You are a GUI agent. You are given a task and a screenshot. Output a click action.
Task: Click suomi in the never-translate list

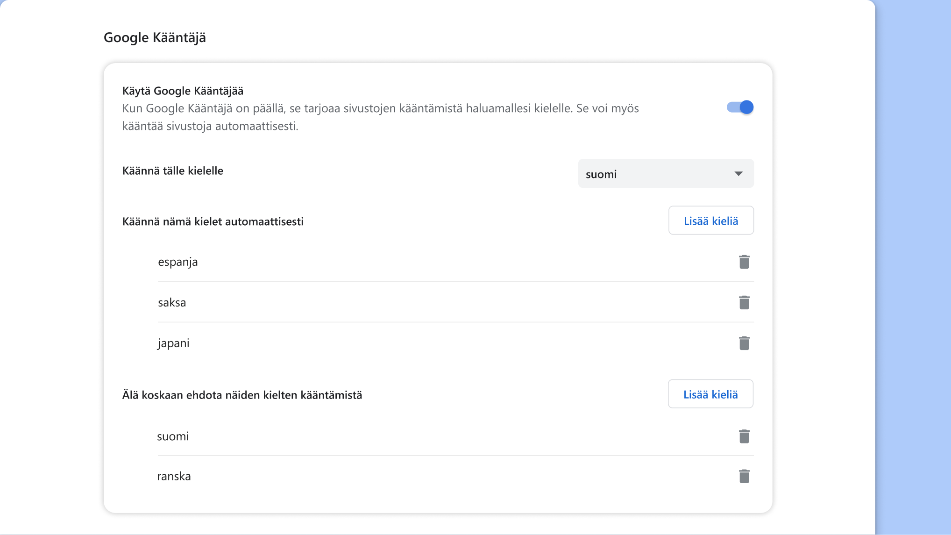pos(173,436)
